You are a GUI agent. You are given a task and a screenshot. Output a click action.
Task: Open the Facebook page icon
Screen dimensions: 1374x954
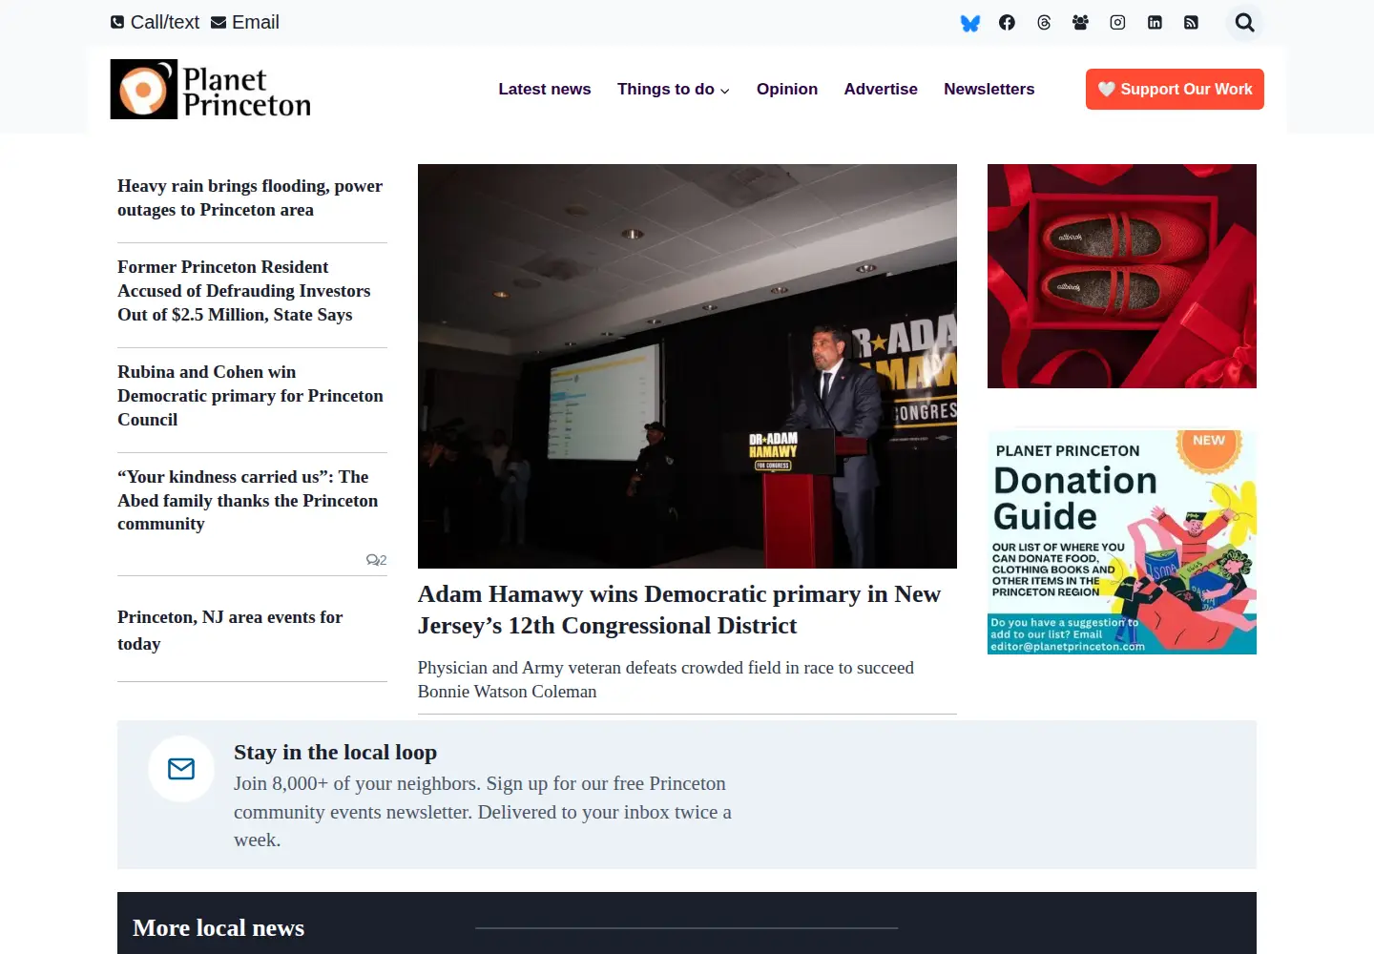pos(1007,23)
